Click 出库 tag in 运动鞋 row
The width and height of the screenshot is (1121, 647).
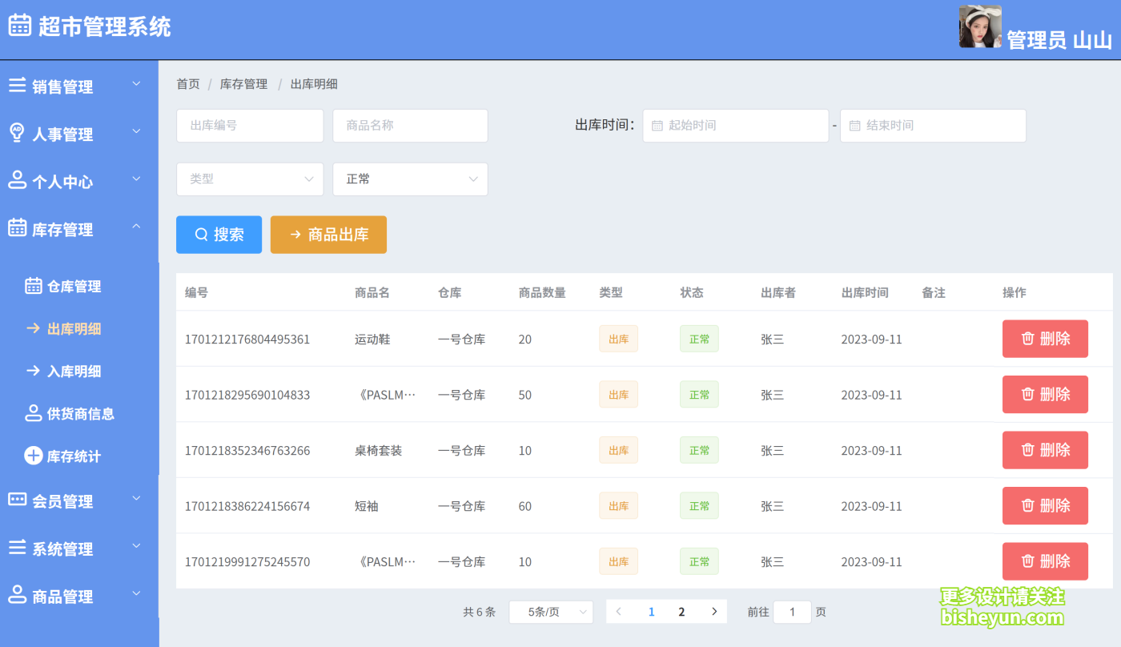[618, 339]
